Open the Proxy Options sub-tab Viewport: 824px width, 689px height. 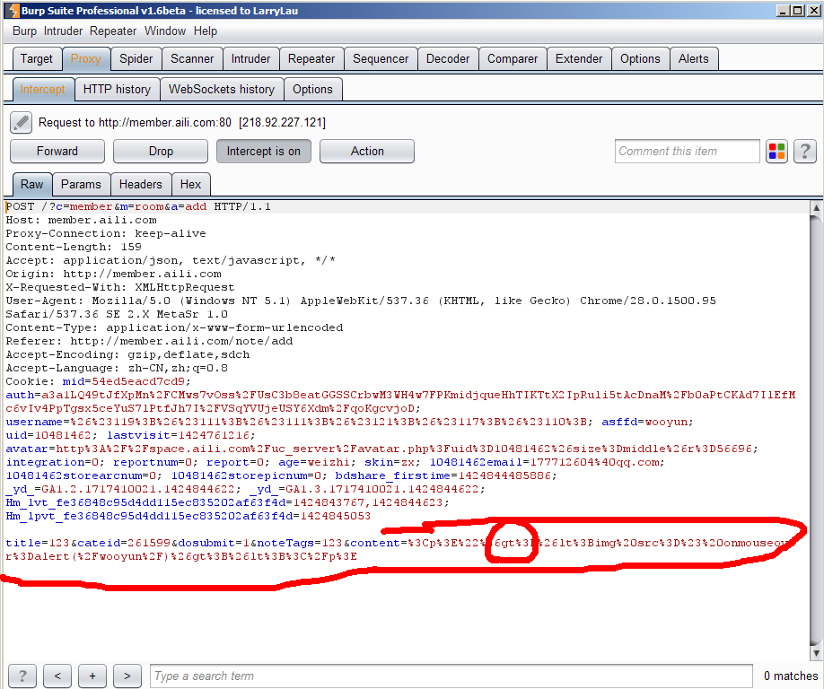[x=312, y=90]
